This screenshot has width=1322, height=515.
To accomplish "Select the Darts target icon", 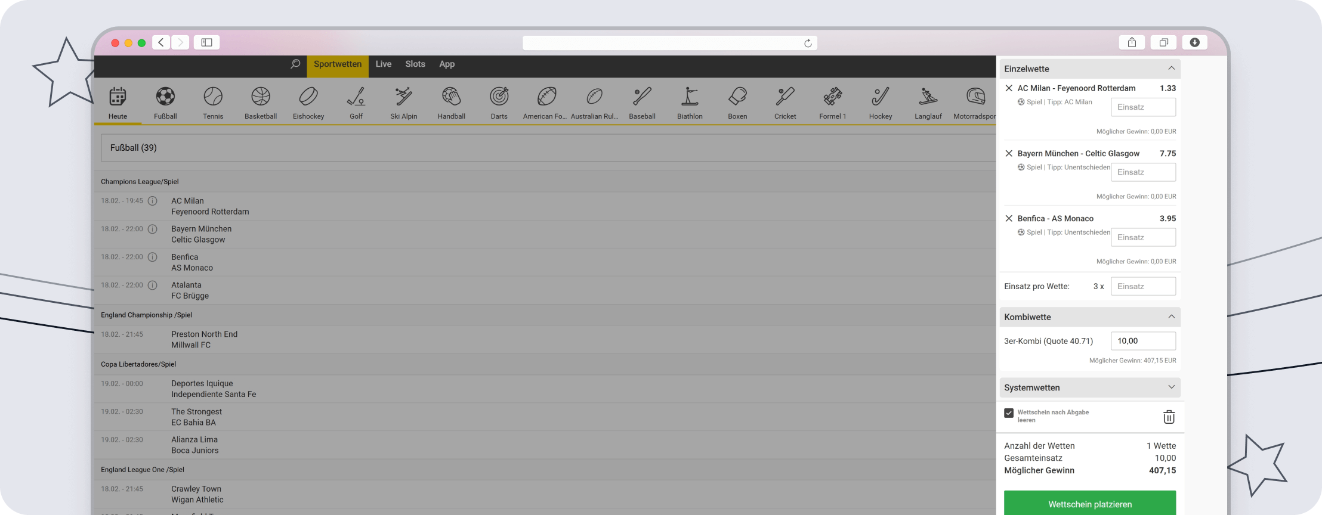I will 499,97.
